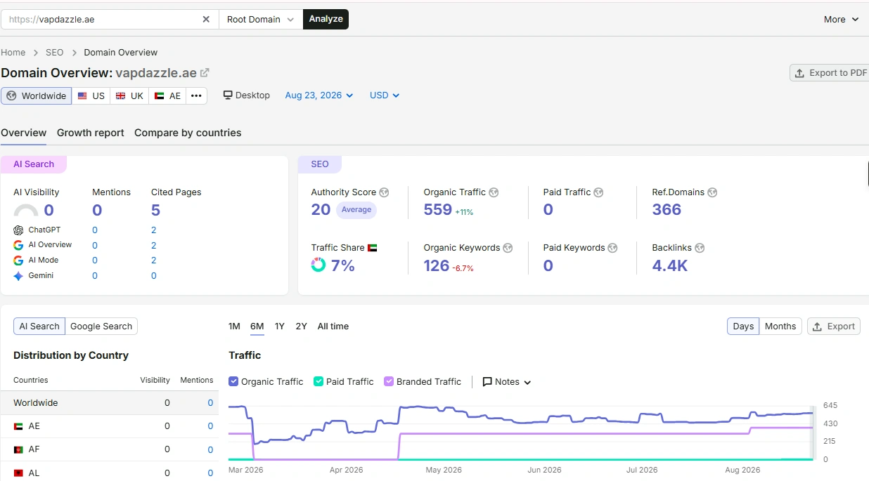Open the Root Domain dropdown

click(x=261, y=20)
